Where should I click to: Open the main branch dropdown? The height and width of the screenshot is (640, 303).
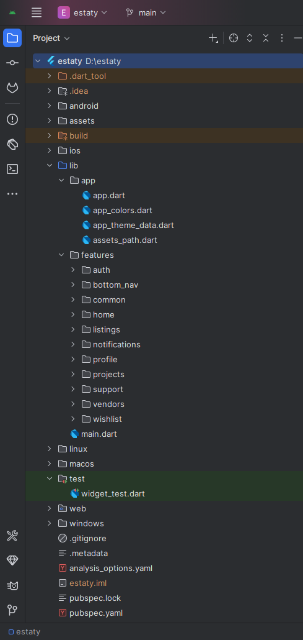pyautogui.click(x=146, y=12)
